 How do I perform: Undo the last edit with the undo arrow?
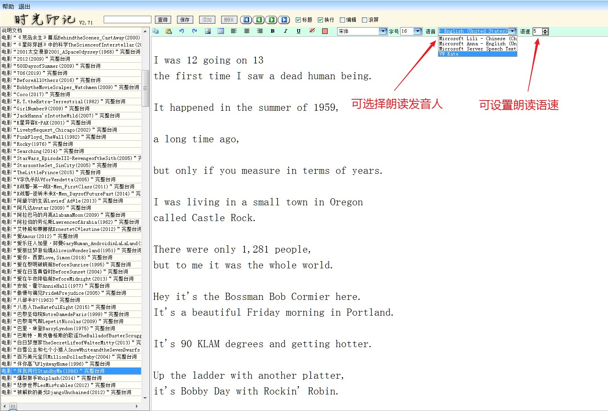pos(182,31)
